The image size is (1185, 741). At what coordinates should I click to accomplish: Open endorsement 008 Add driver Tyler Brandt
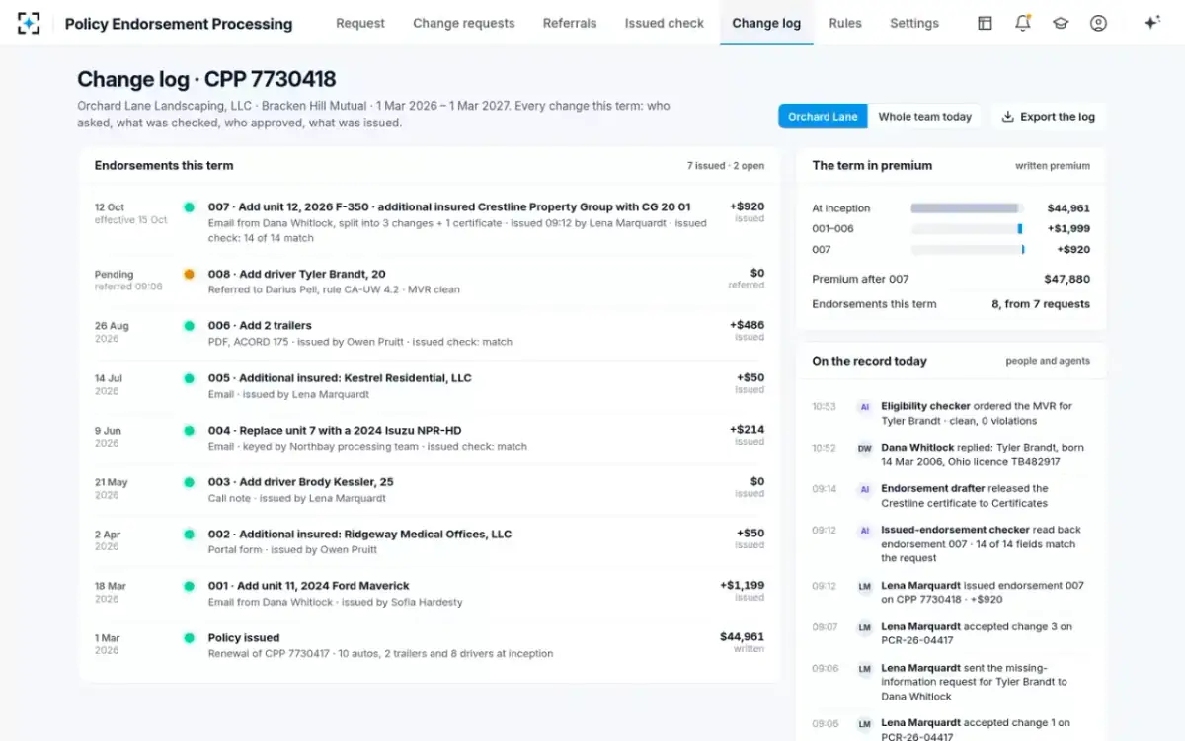coord(297,274)
